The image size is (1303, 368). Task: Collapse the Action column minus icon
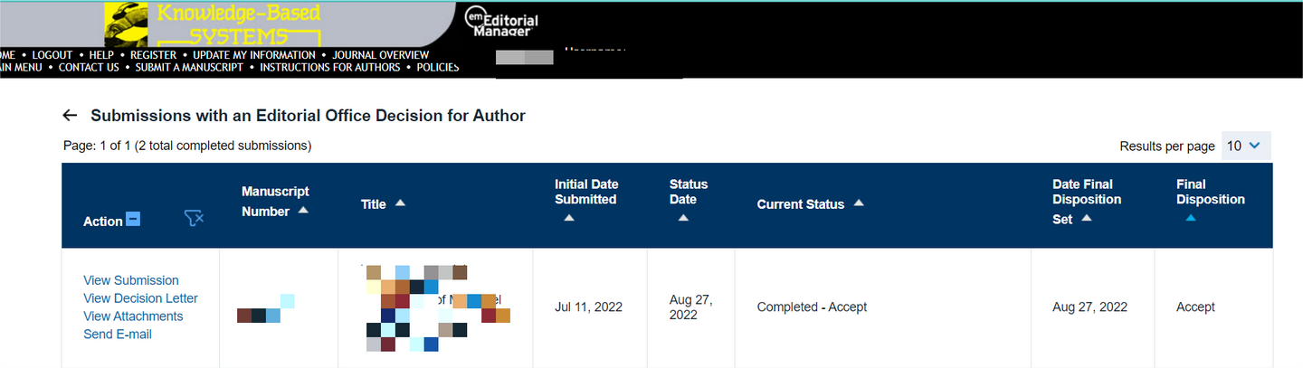click(133, 219)
